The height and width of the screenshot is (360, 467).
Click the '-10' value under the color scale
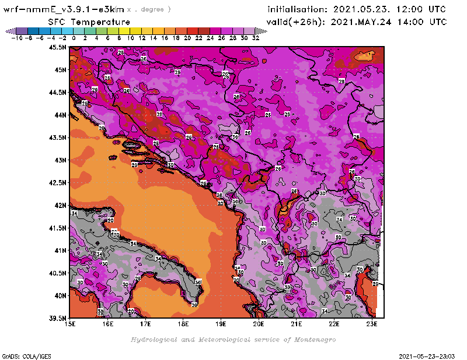point(17,38)
